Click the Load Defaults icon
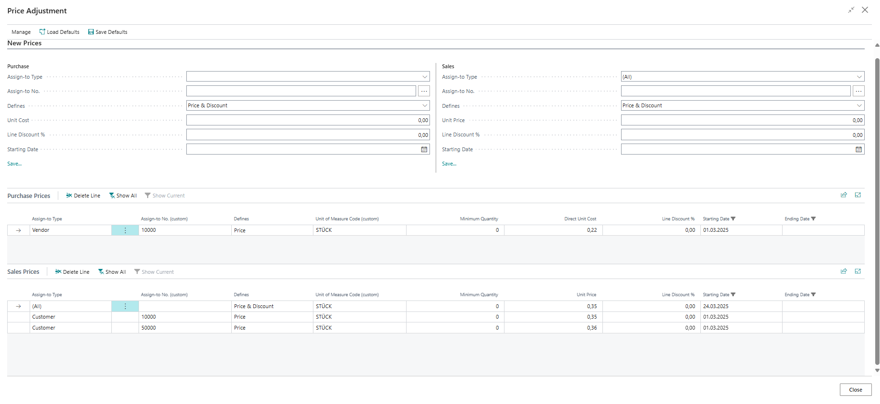 coord(42,32)
